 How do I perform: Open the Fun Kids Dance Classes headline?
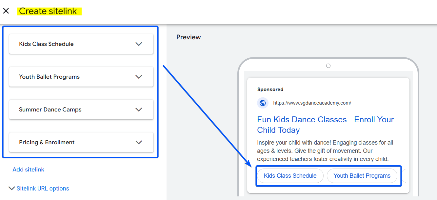point(325,125)
